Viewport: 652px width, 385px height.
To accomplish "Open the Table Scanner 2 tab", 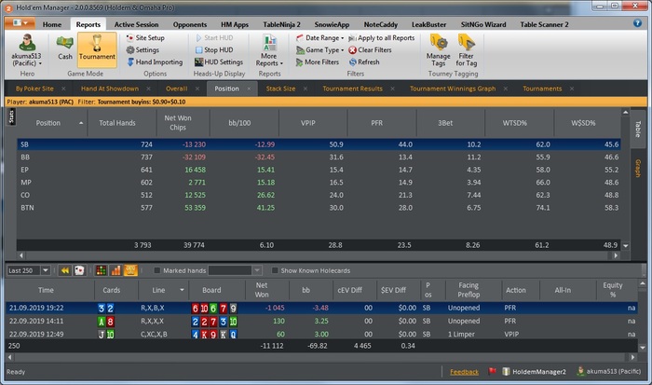I will pyautogui.click(x=544, y=24).
